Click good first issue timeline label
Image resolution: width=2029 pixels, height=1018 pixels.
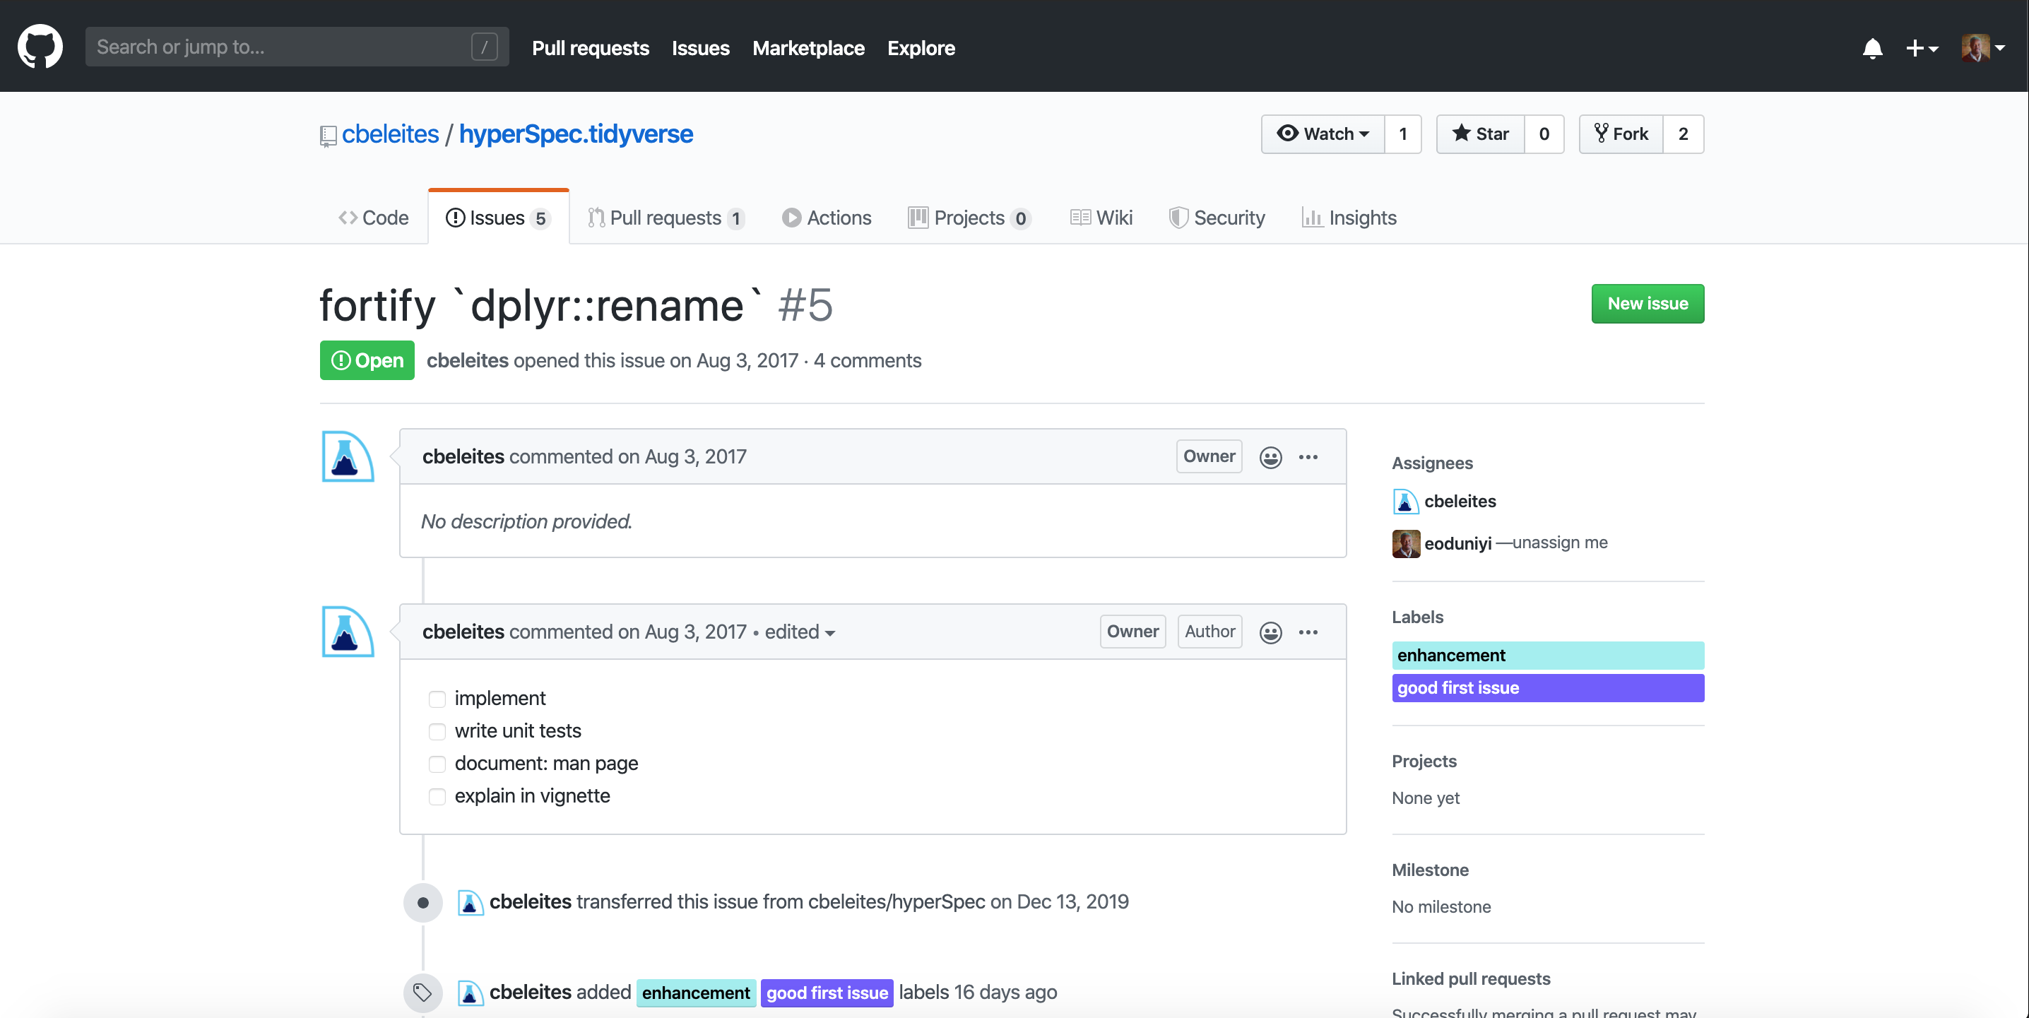click(827, 993)
